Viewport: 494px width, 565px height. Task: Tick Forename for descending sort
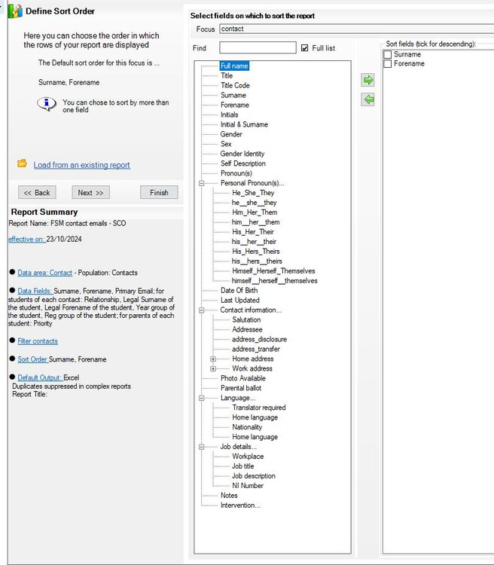coord(388,64)
